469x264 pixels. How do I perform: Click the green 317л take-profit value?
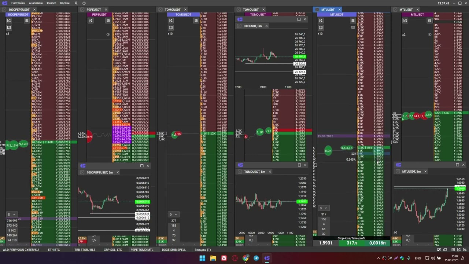[351, 243]
